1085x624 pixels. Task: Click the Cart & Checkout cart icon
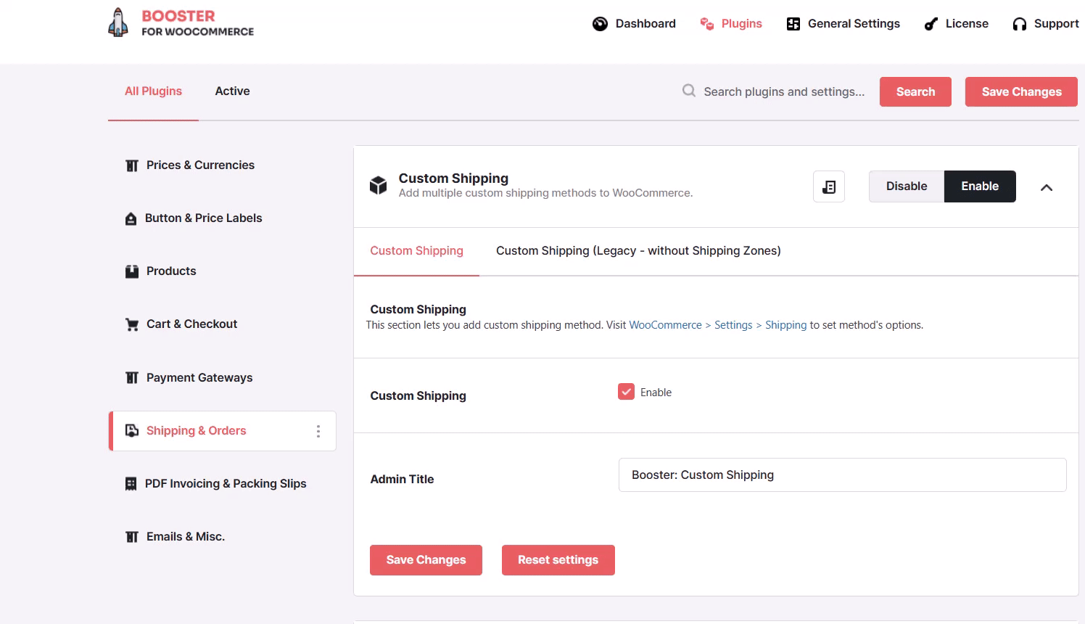132,324
